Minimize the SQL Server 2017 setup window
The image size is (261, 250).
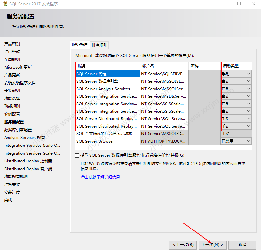tap(224, 4)
